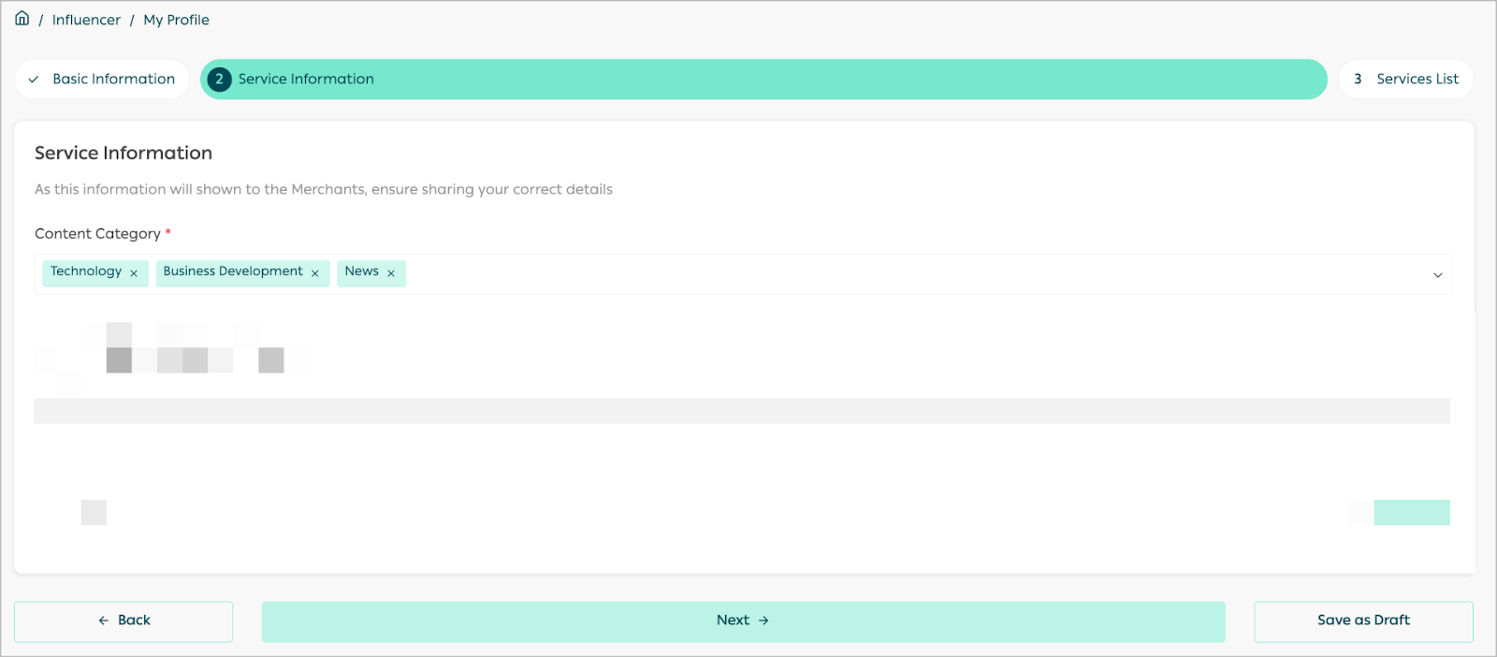Click the Business Development tag label

click(233, 271)
